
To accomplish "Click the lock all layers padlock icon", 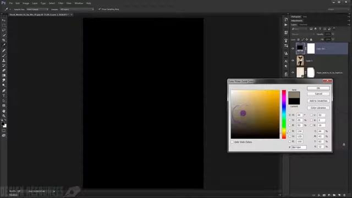I will click(311, 40).
